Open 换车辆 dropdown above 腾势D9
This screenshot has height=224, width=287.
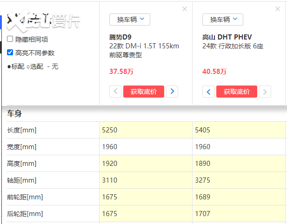[130, 20]
